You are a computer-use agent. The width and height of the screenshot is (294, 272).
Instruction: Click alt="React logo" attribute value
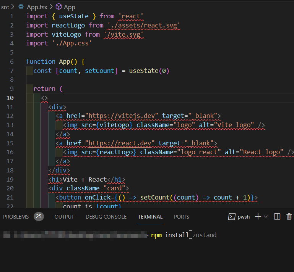pyautogui.click(x=261, y=152)
